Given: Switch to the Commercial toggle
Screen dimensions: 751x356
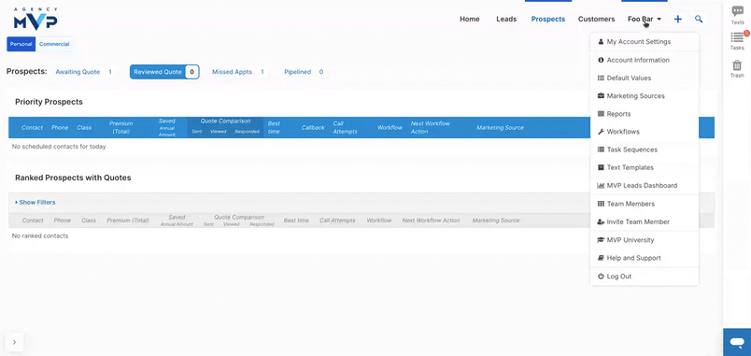Looking at the screenshot, I should [x=54, y=44].
